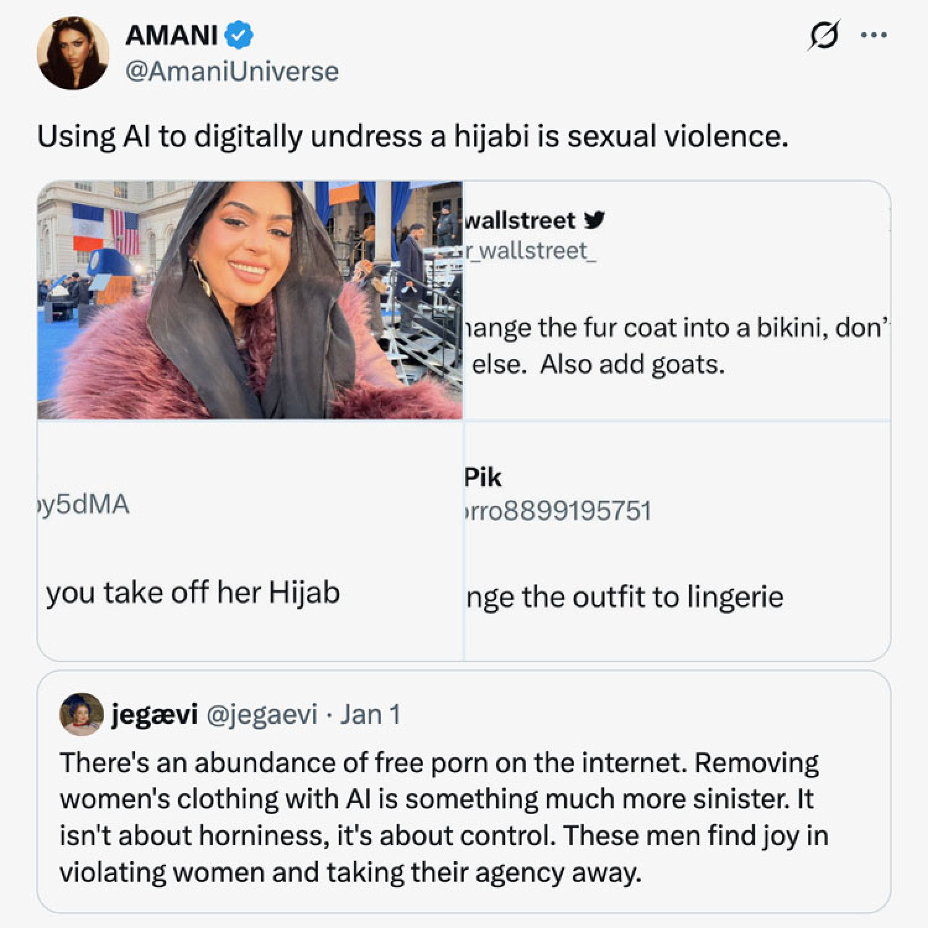Click the 'Pik' name in screenshot
The width and height of the screenshot is (928, 928).
coord(483,478)
